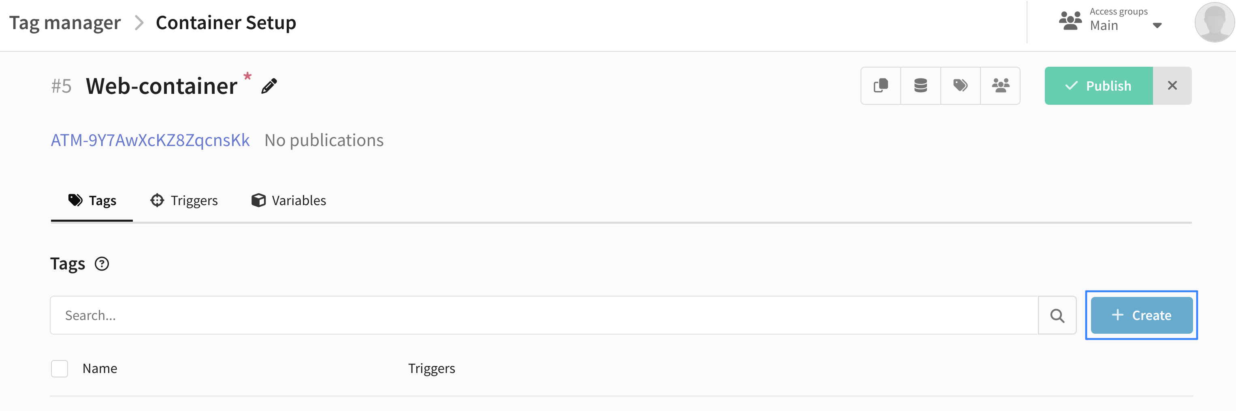The image size is (1236, 411).
Task: Click the magnifier search icon button
Action: click(x=1057, y=315)
